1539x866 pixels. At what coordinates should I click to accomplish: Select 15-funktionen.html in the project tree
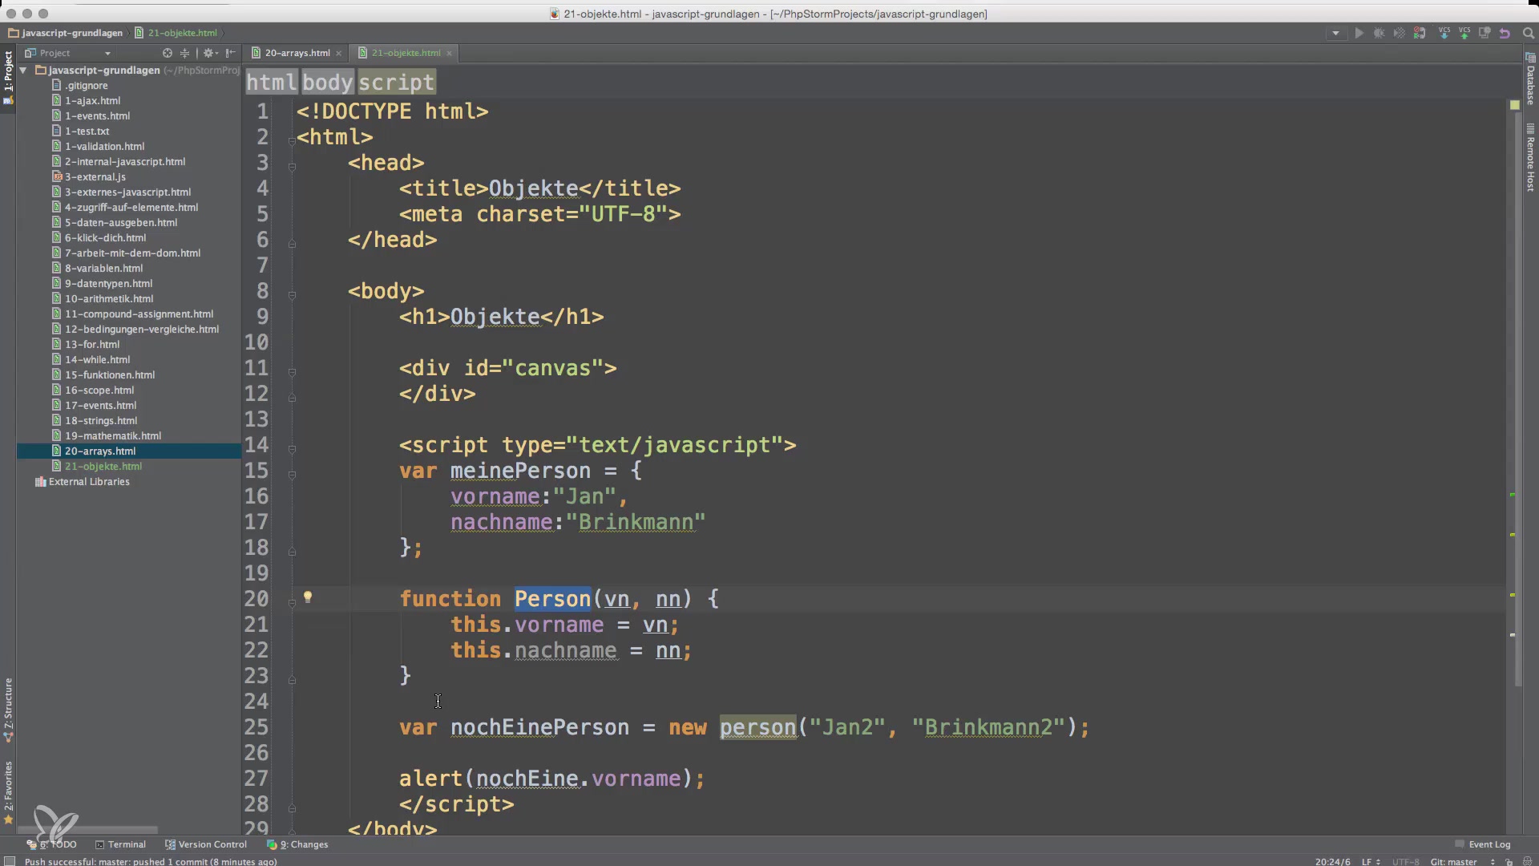tap(110, 375)
